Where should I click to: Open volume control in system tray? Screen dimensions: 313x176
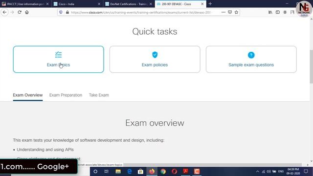click(268, 172)
